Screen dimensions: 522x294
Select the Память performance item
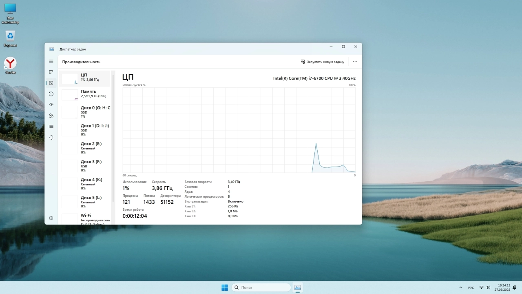coord(85,95)
